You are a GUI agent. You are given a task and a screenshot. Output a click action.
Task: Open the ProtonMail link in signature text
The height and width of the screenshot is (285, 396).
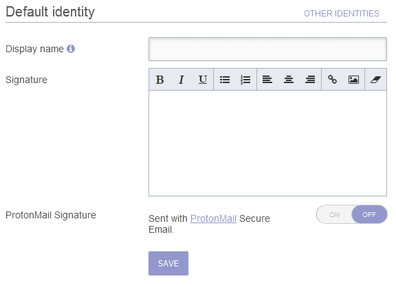213,218
